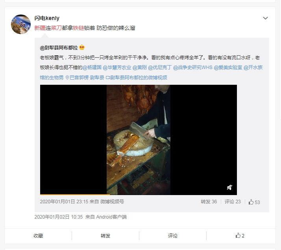Click the 铁链 highlighted keyword
281x250 pixels.
(78, 28)
